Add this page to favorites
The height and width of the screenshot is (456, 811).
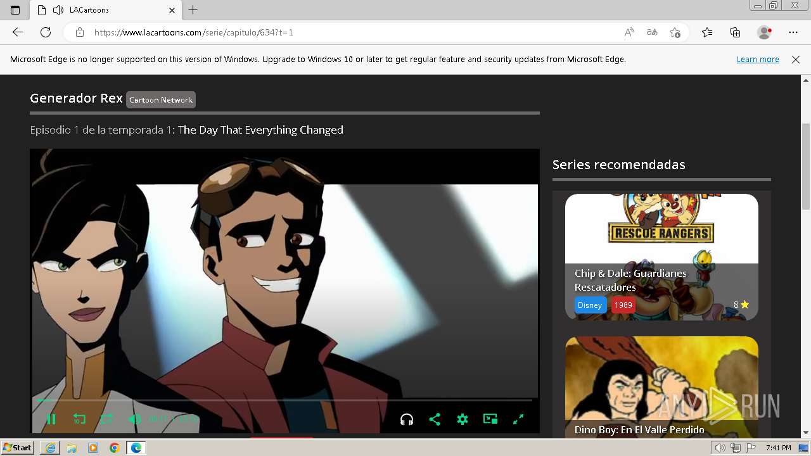tap(675, 32)
